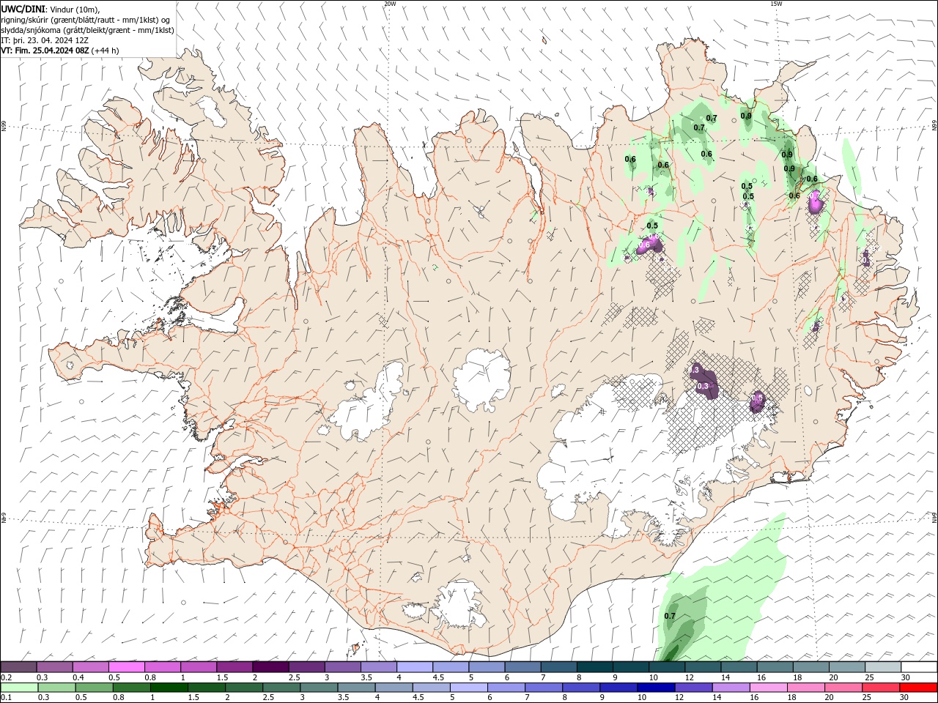Click the 14 light violet swatch, lower legend

coord(731,688)
